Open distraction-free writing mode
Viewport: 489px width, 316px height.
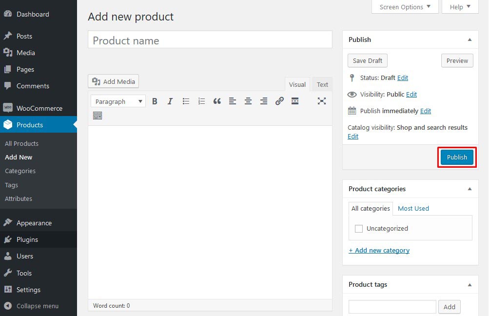pyautogui.click(x=322, y=101)
